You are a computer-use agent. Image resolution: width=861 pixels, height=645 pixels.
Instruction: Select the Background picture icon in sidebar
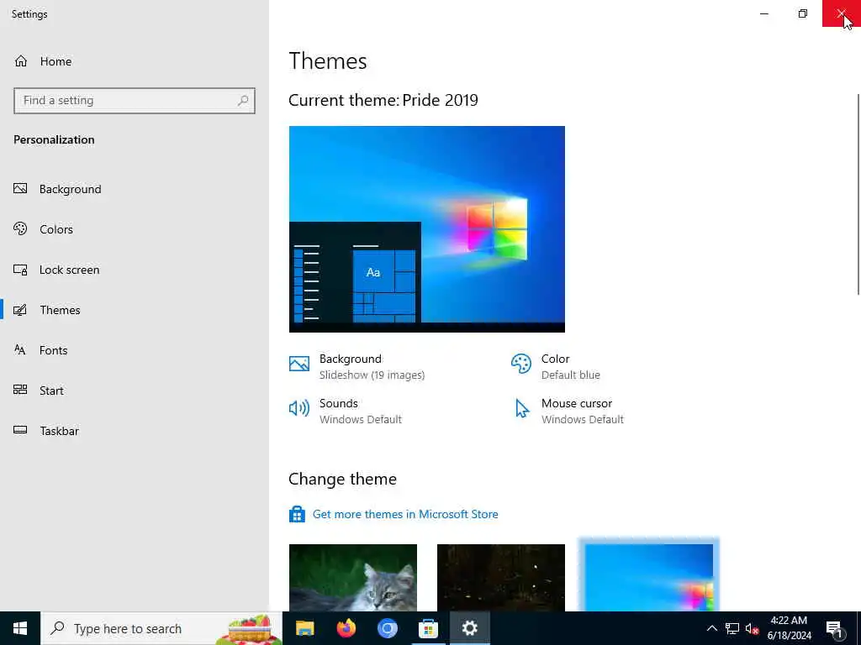tap(20, 189)
